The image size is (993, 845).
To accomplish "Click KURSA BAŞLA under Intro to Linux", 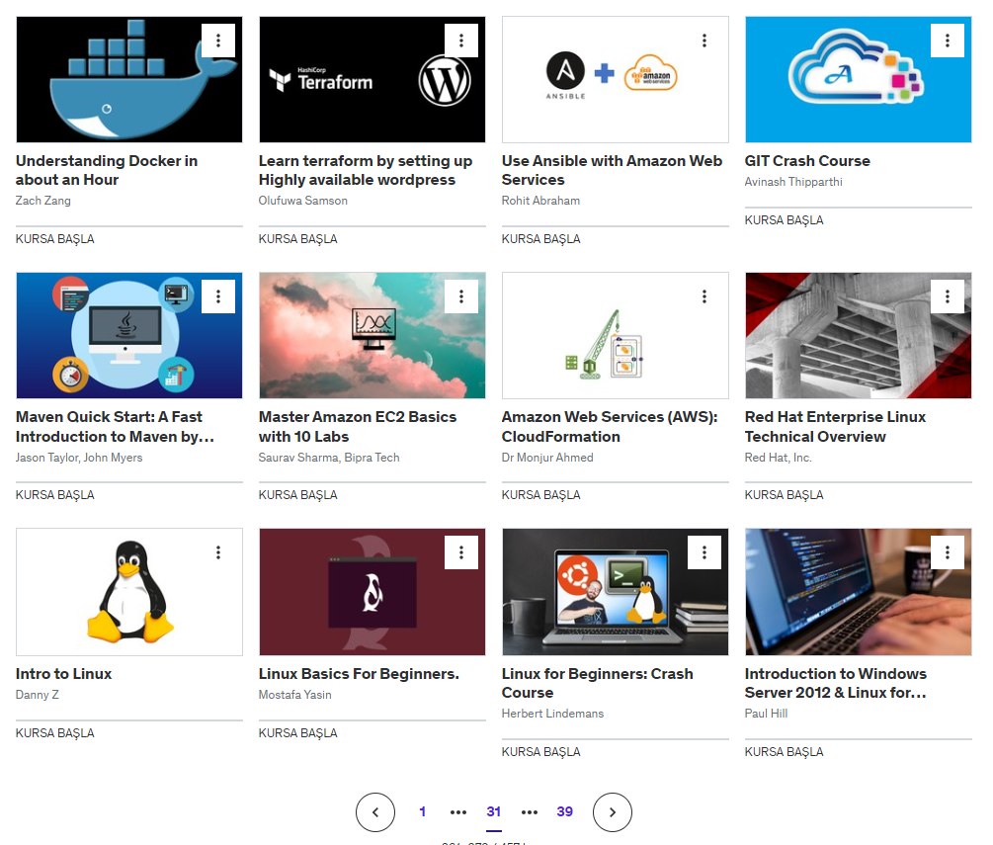I will [x=55, y=733].
